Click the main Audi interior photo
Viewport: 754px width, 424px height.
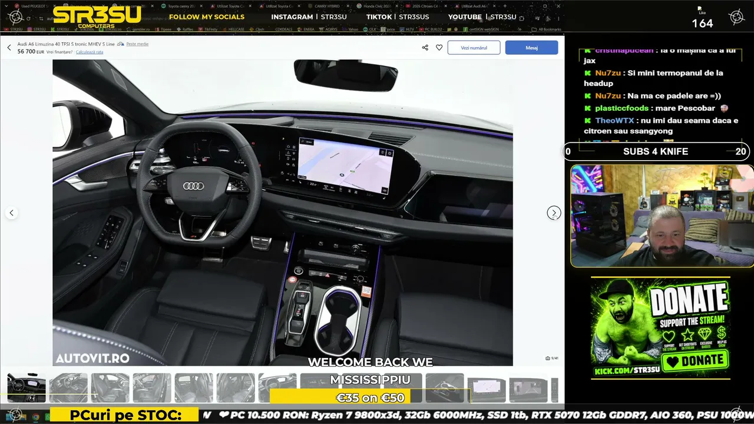click(283, 213)
